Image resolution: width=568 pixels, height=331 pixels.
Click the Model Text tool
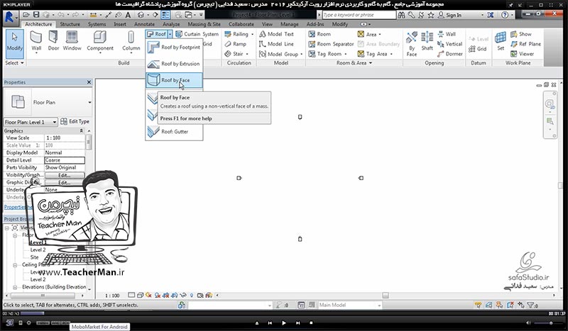[276, 34]
